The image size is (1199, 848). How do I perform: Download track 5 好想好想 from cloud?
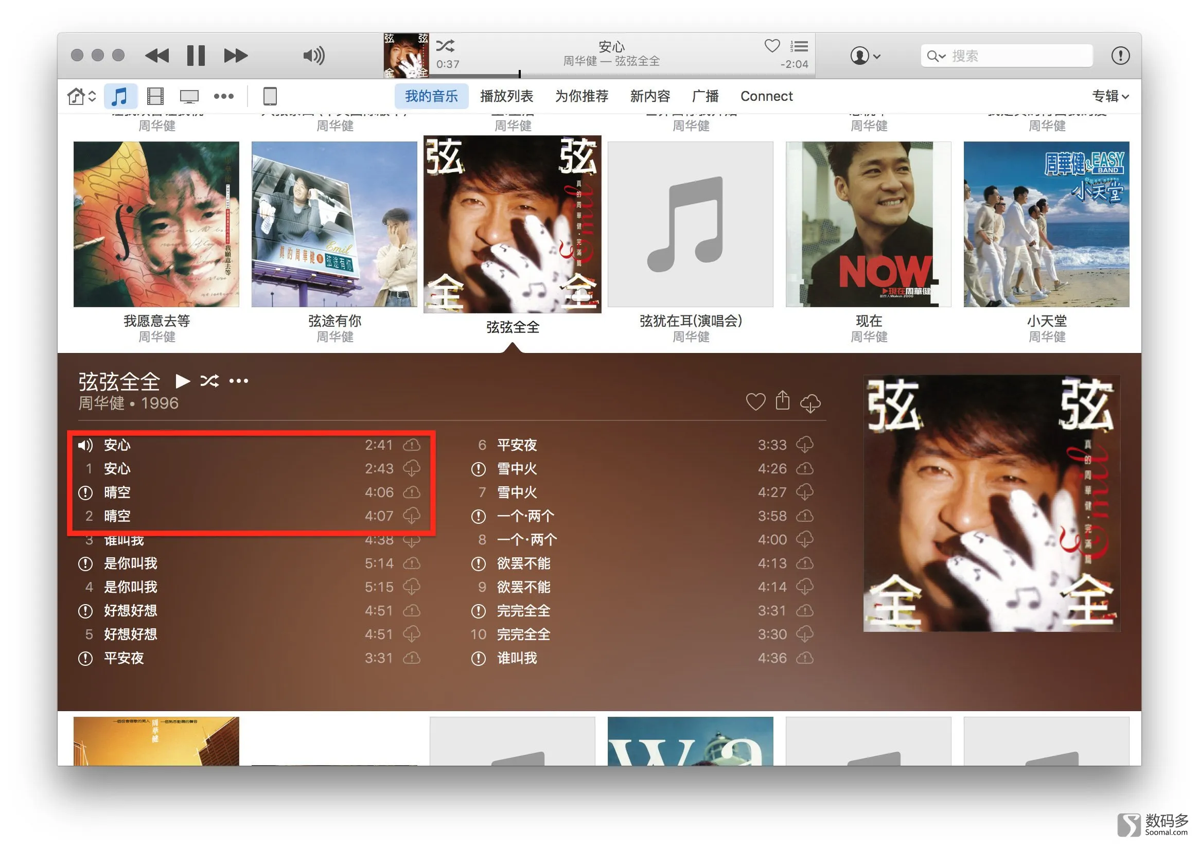[412, 634]
